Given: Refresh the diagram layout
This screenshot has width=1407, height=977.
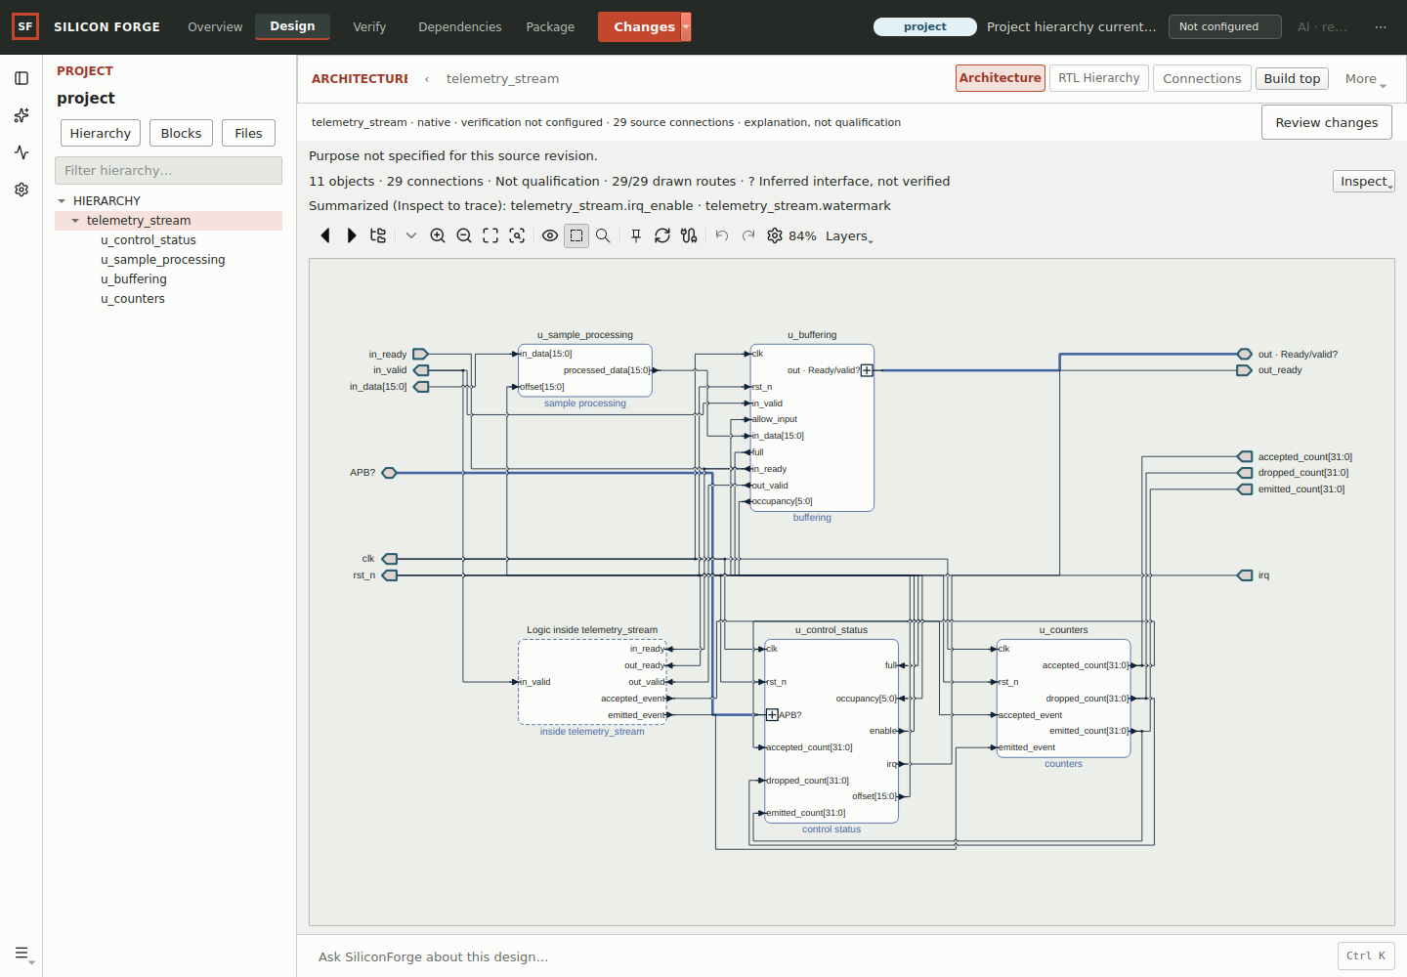Looking at the screenshot, I should click(662, 235).
